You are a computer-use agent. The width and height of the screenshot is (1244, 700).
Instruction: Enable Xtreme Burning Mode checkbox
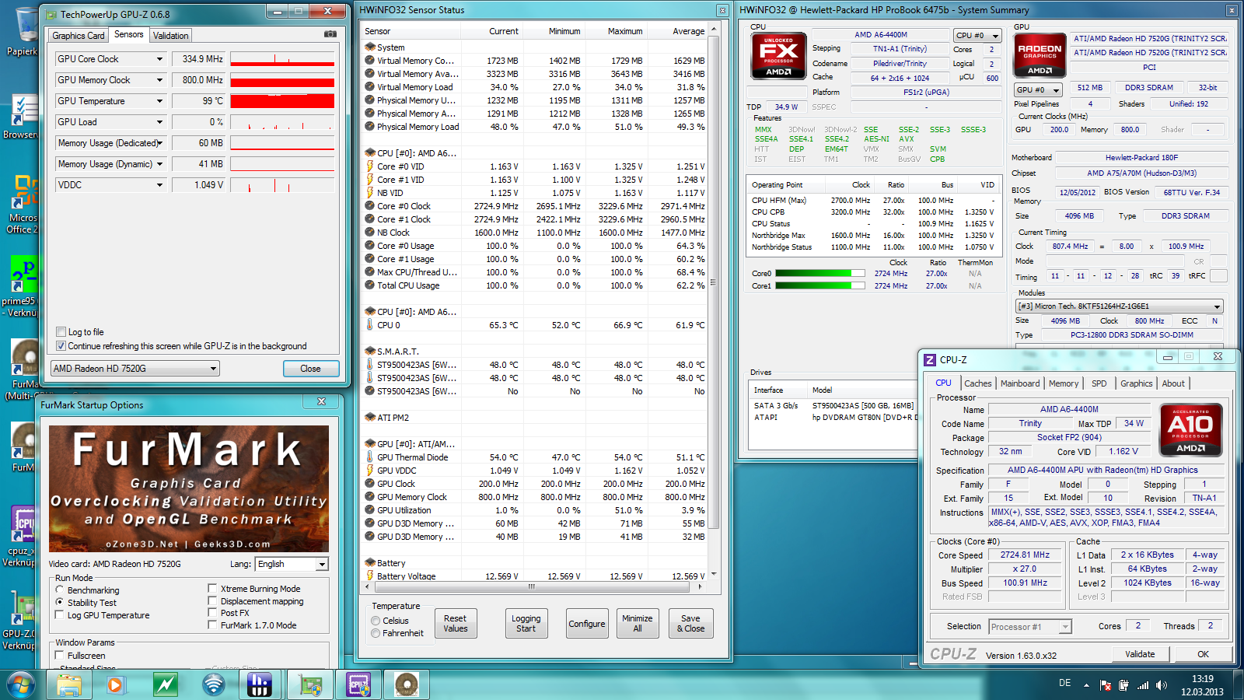click(x=212, y=589)
